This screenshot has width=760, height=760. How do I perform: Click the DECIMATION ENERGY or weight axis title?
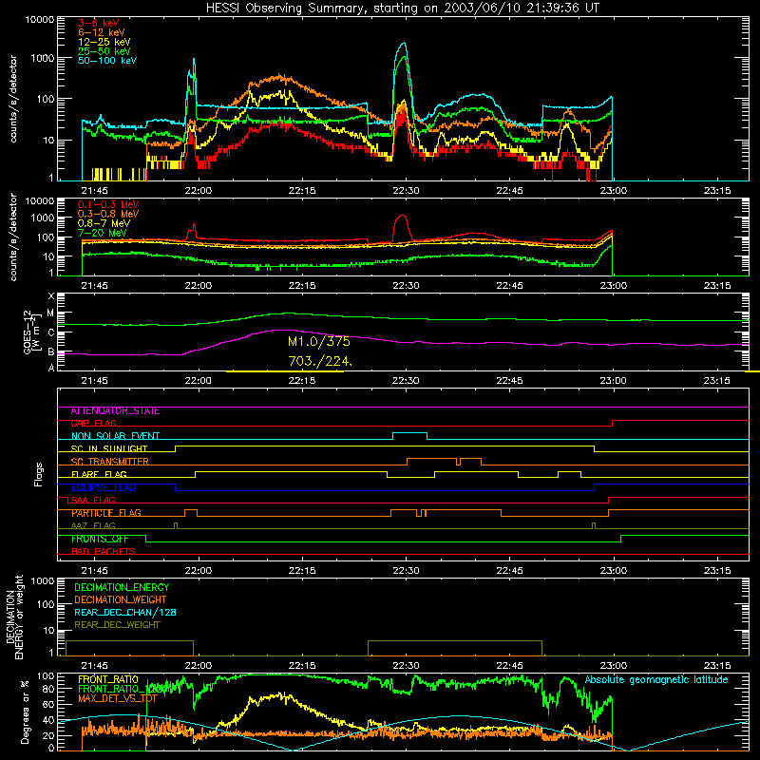pos(14,617)
